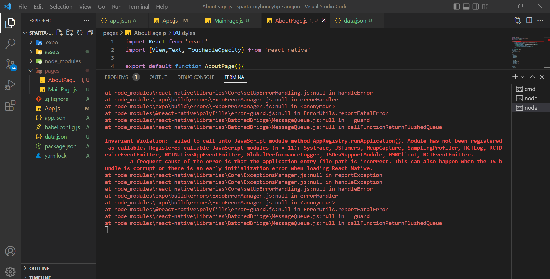Screen dimensions: 550x279
Task: Close the terminal panel
Action: click(x=542, y=77)
